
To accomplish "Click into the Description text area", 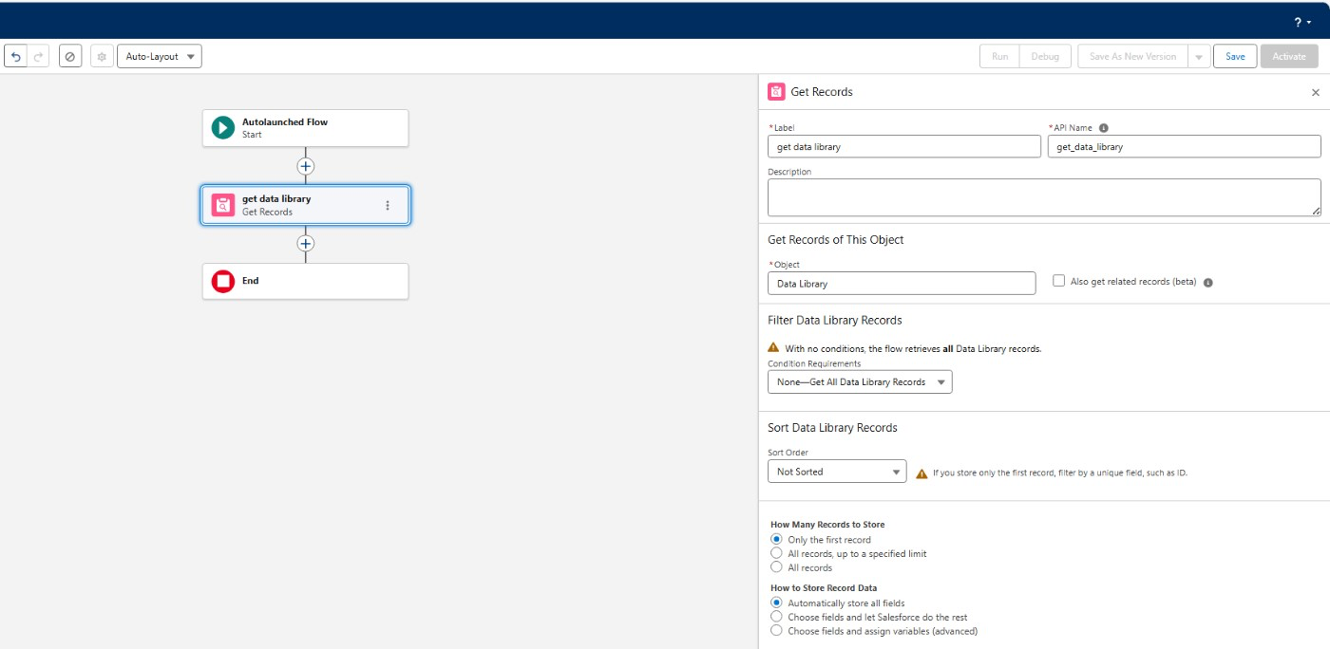I will coord(1043,197).
